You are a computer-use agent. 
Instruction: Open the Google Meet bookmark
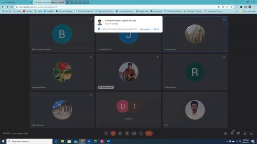(x=142, y=11)
